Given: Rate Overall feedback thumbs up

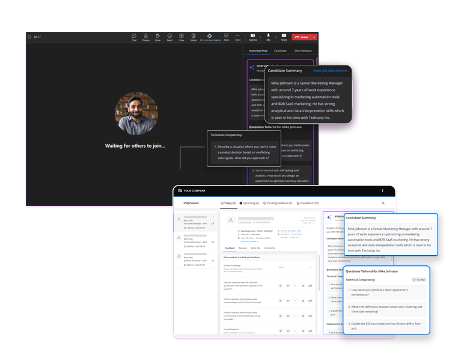Looking at the screenshot, I should point(303,331).
